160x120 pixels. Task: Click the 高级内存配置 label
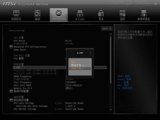coord(21,91)
